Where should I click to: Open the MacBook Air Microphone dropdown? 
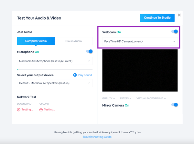click(x=55, y=61)
